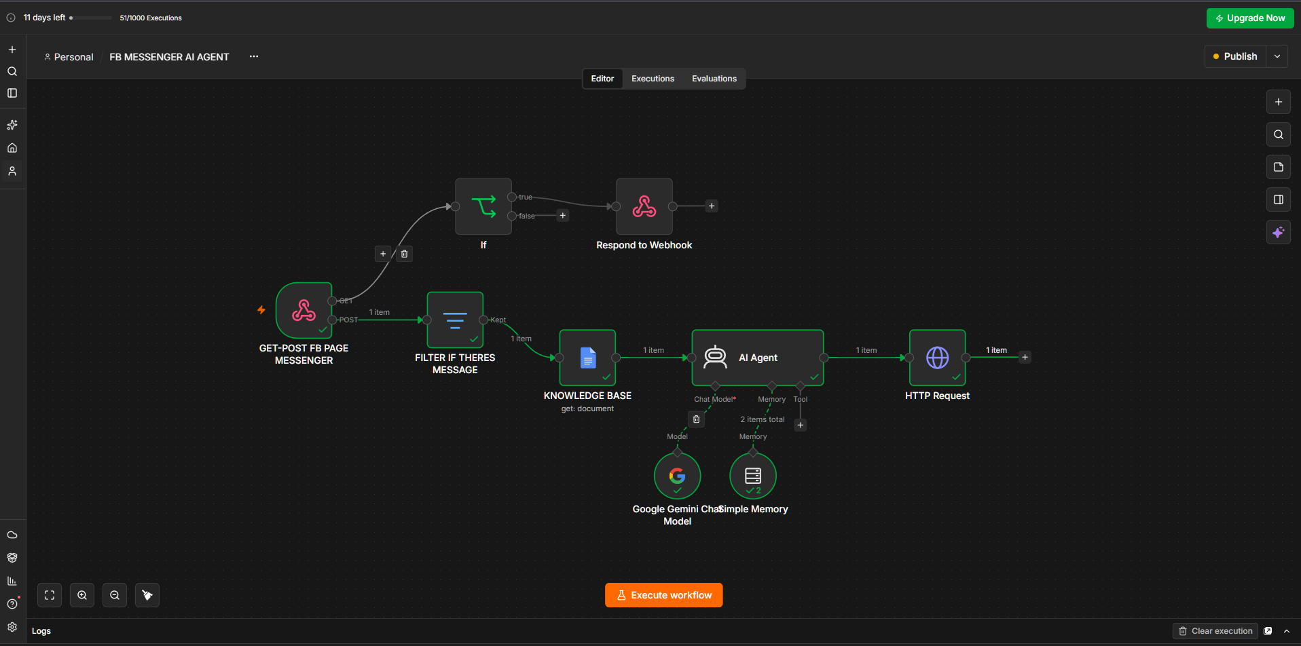Switch to the Executions tab
Screen dimensions: 1301x646
pos(653,79)
